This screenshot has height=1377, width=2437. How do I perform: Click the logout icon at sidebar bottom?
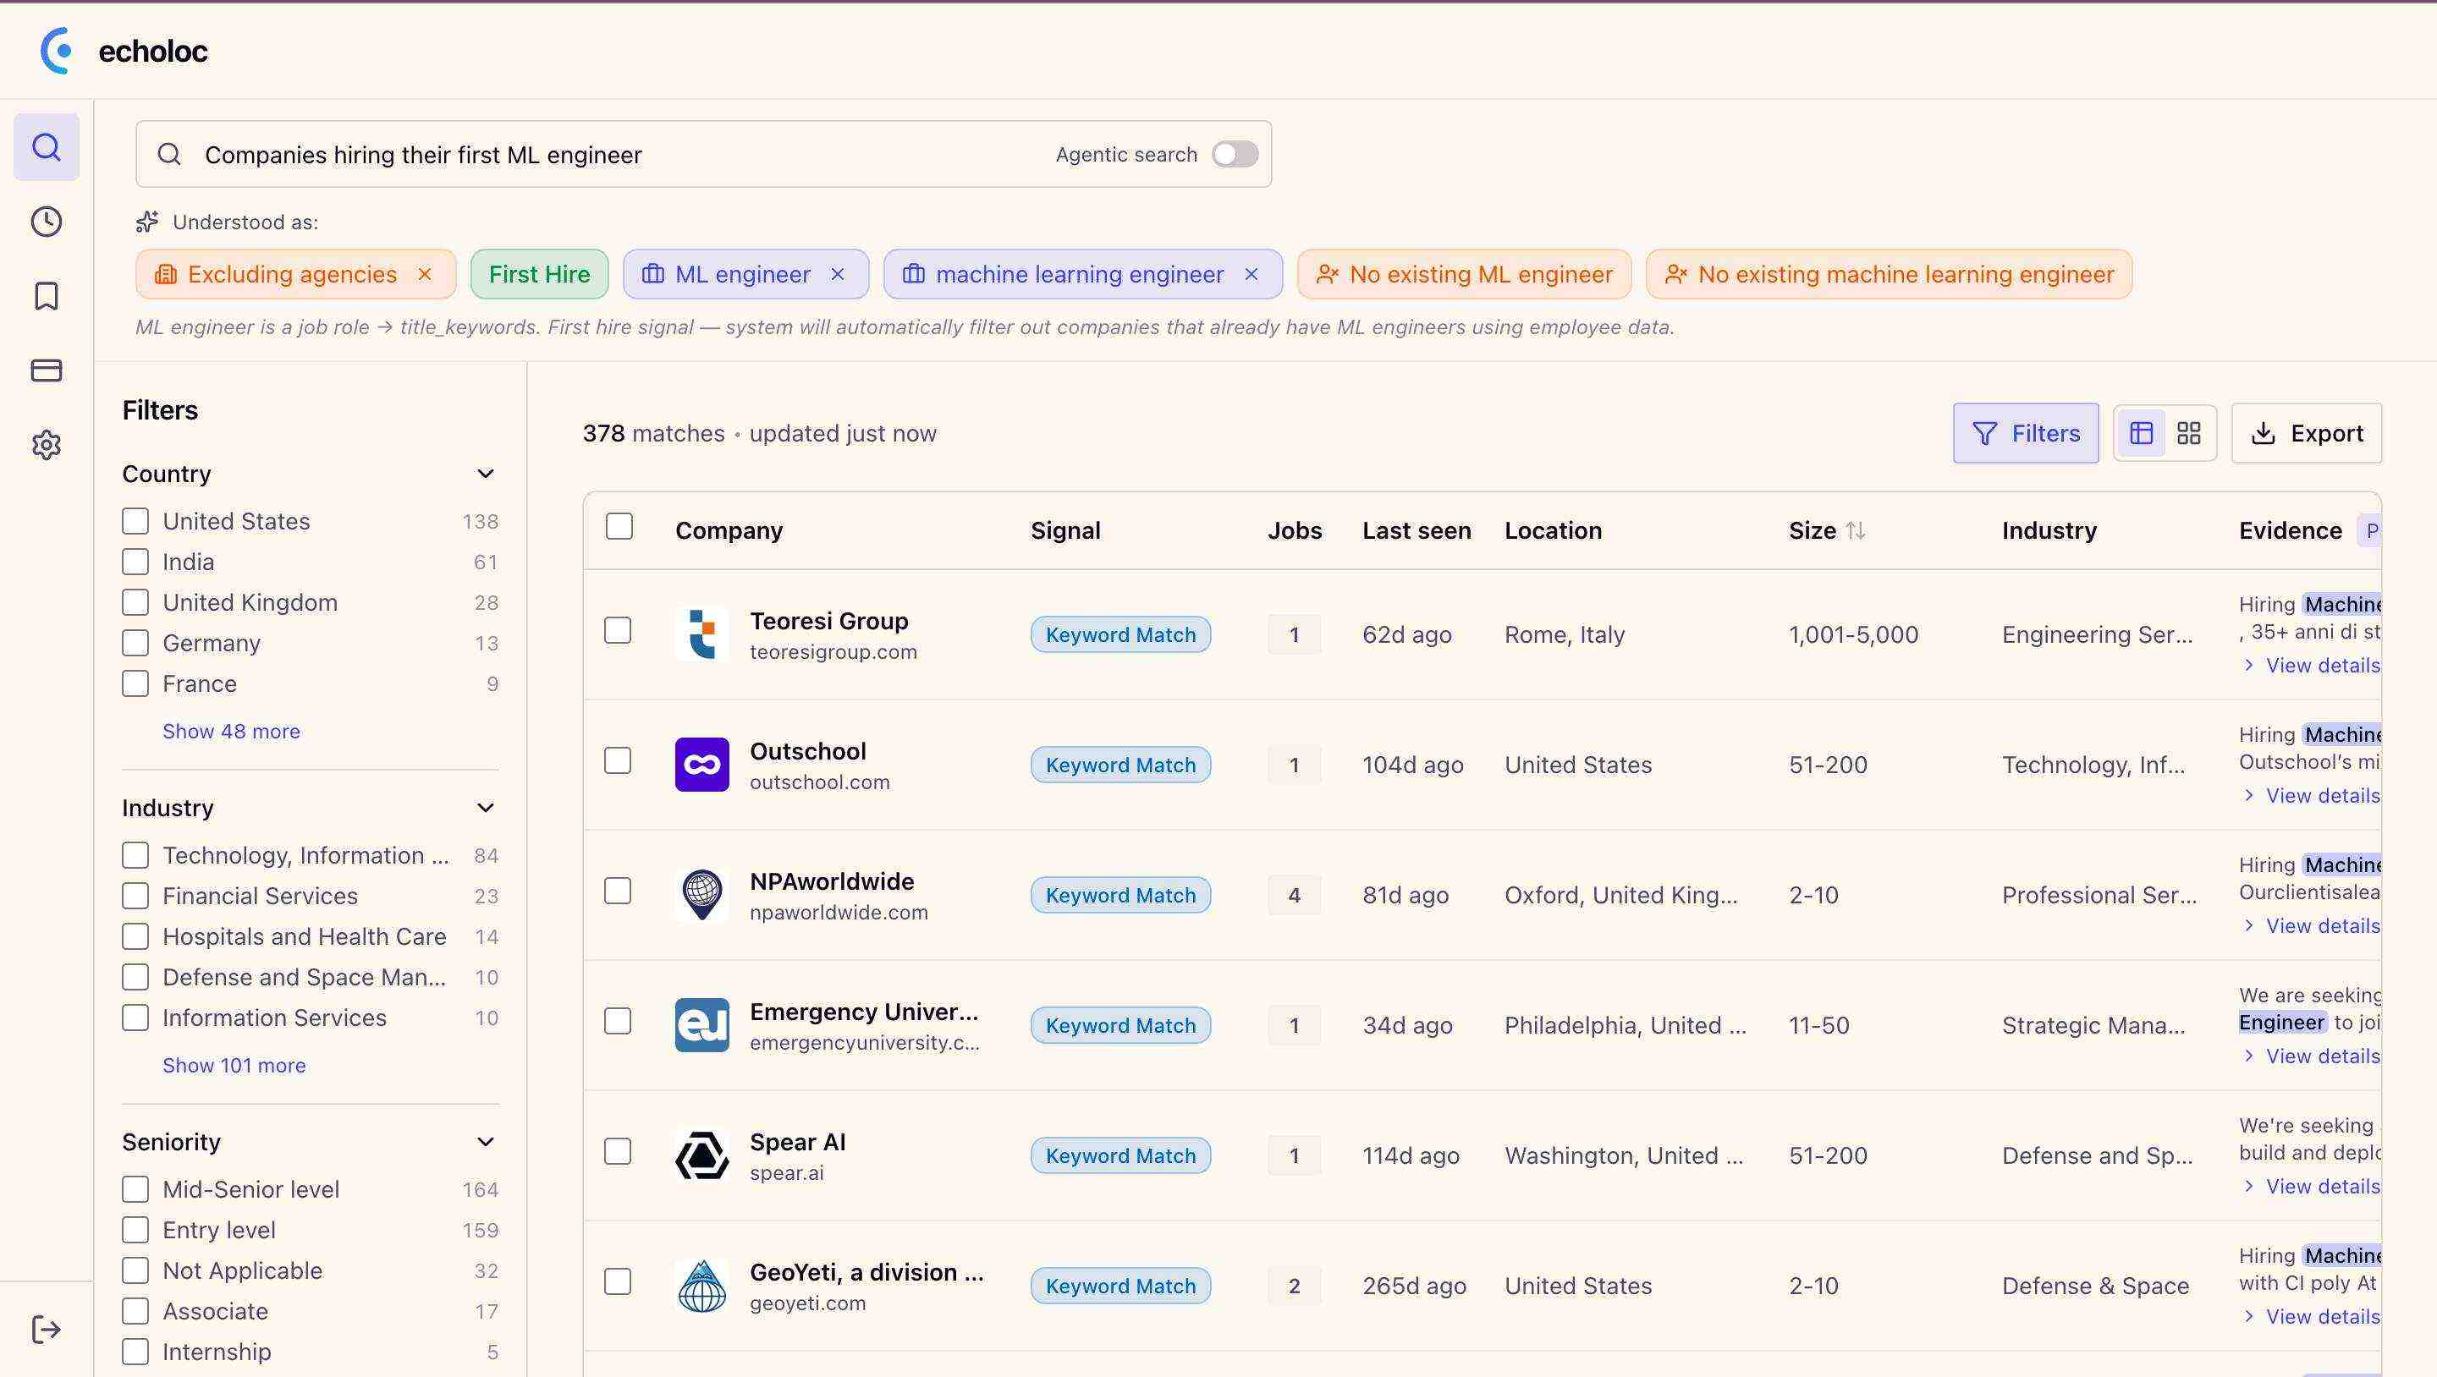click(47, 1329)
